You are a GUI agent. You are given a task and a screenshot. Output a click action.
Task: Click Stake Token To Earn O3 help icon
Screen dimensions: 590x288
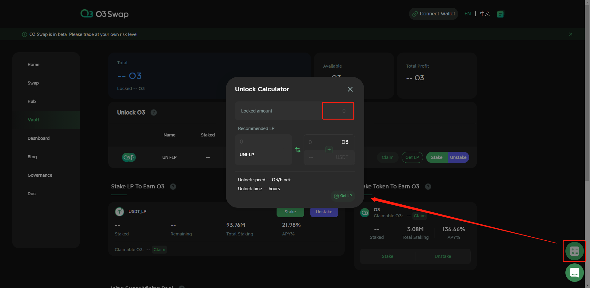click(428, 187)
